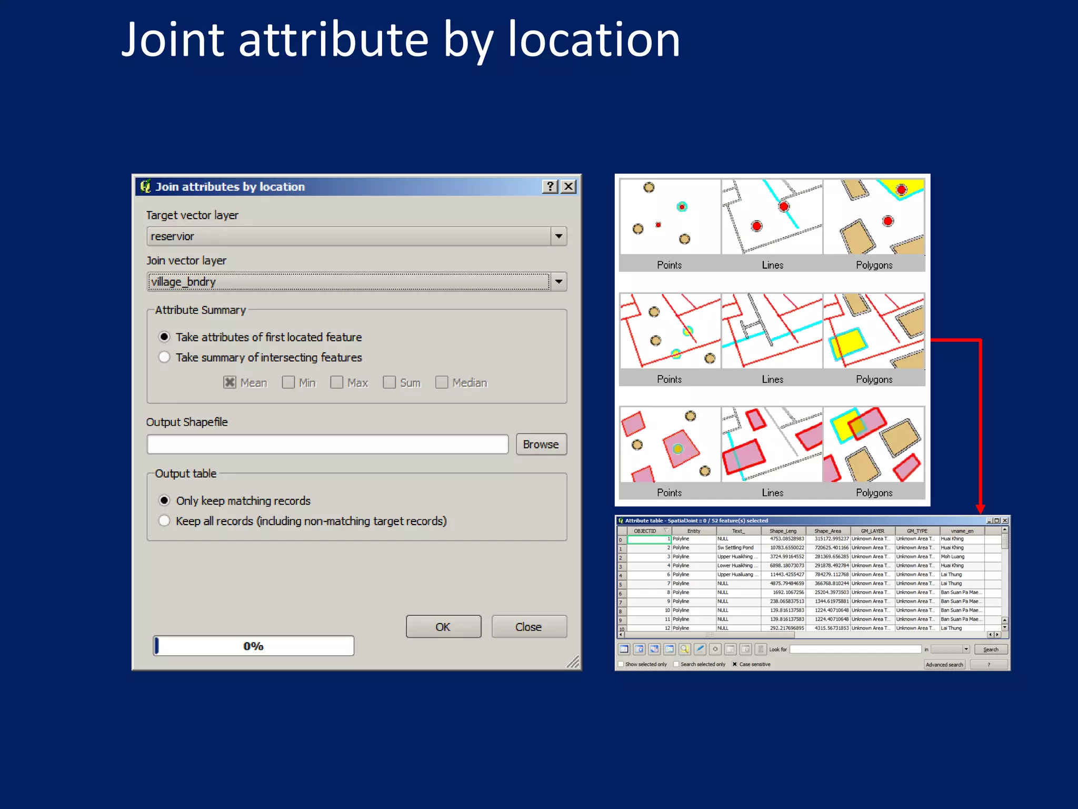Toggle the Mean checkbox

pyautogui.click(x=230, y=382)
